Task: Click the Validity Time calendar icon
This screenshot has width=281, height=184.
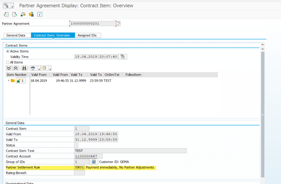Action: 123,57
